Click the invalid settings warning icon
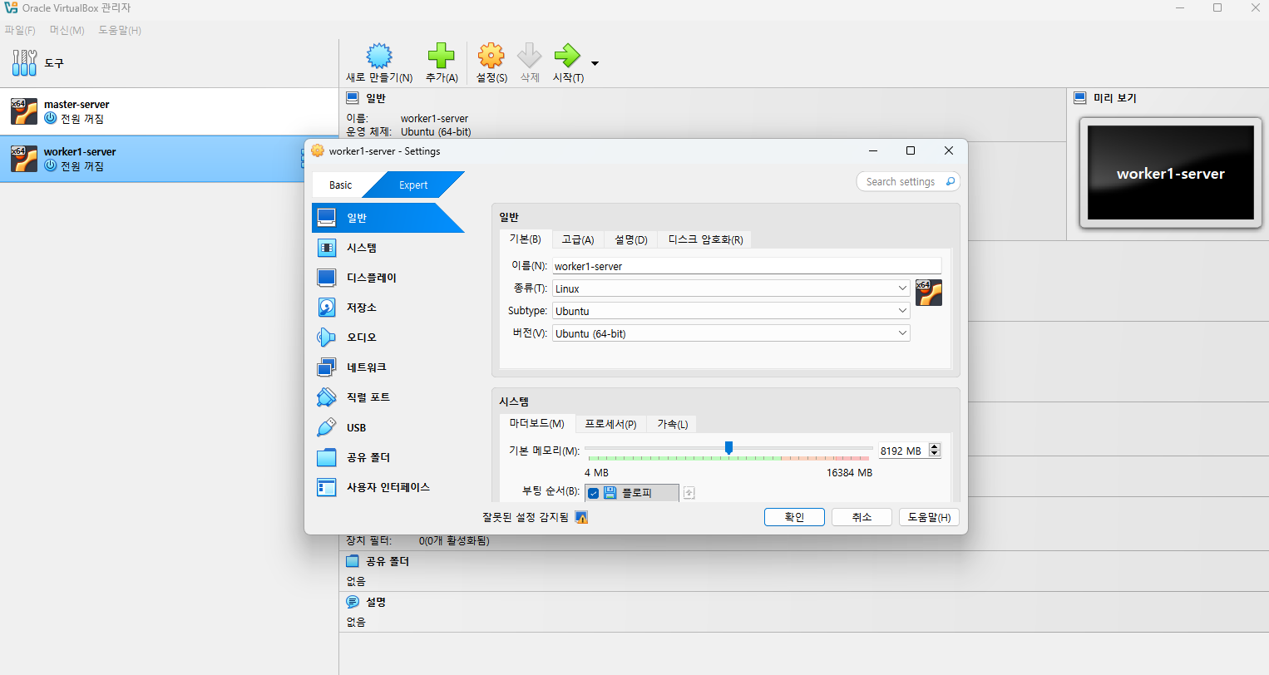 point(581,517)
